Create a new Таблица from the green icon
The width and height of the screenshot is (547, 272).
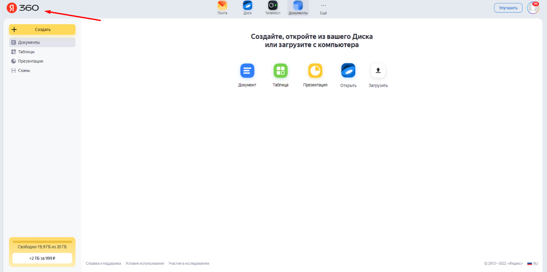[x=281, y=71]
